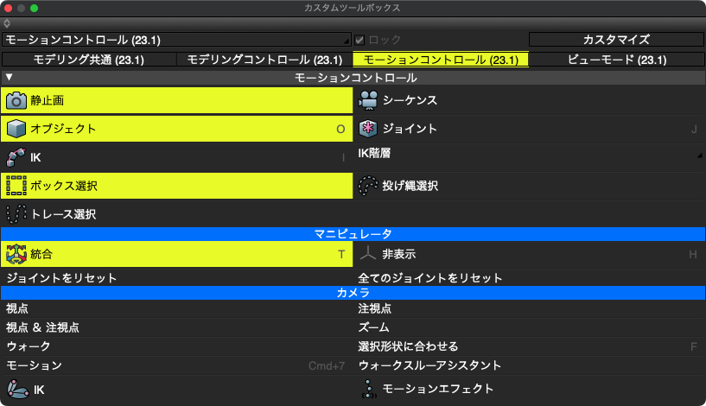Click the カスタマイズ button
This screenshot has height=406, width=706.
[x=616, y=40]
